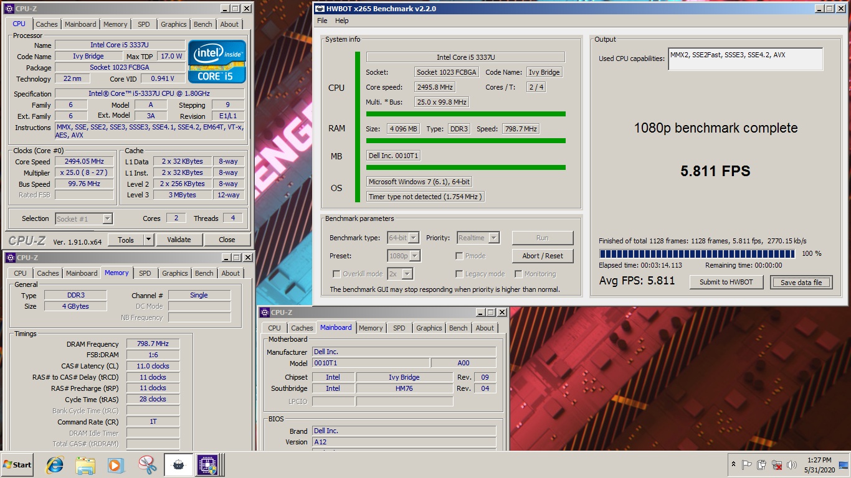The width and height of the screenshot is (851, 478).
Task: Launch Windows Media Player from taskbar
Action: point(115,465)
